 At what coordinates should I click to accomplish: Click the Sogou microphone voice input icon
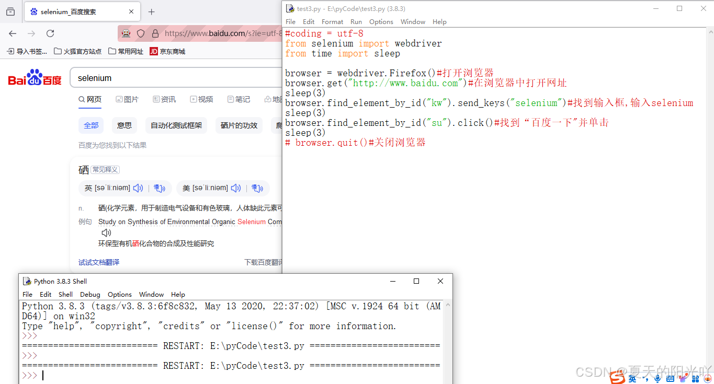[x=657, y=378]
